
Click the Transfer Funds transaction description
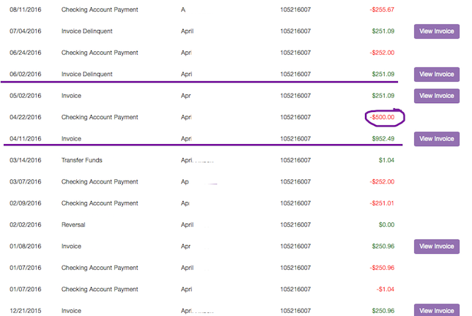click(81, 160)
